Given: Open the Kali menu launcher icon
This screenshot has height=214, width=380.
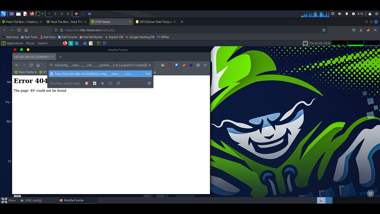Looking at the screenshot, I should tap(3, 14).
